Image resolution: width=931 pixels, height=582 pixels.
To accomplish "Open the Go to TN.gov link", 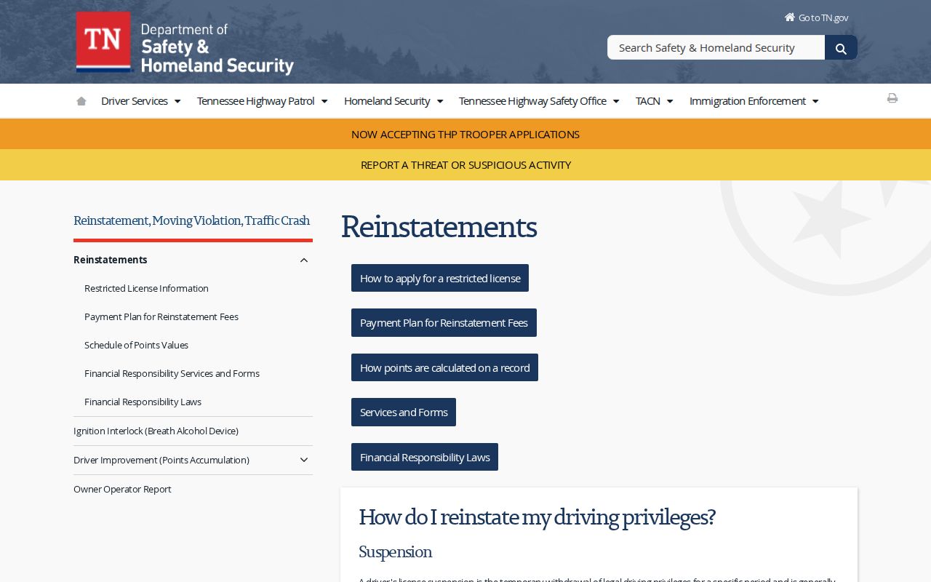I will pyautogui.click(x=817, y=17).
